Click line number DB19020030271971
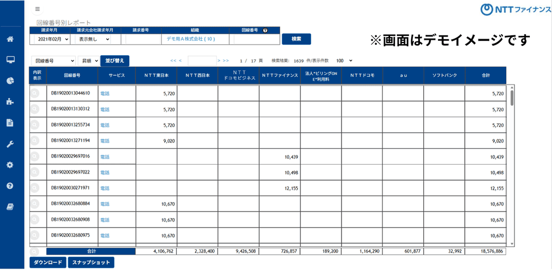Screen dimensions: 552x274 click(70, 188)
